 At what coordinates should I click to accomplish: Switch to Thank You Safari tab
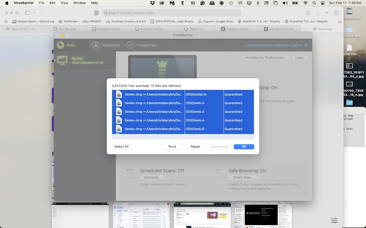point(193,29)
